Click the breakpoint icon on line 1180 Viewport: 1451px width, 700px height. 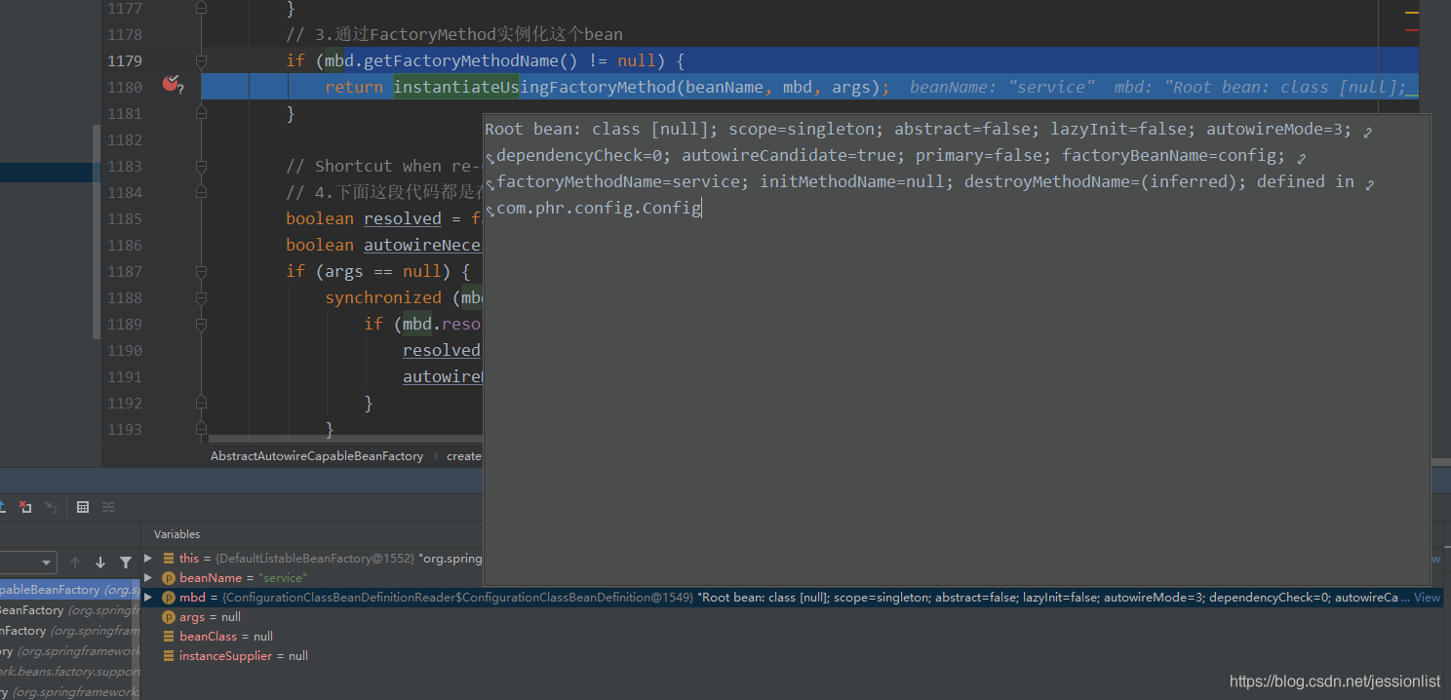coord(172,85)
